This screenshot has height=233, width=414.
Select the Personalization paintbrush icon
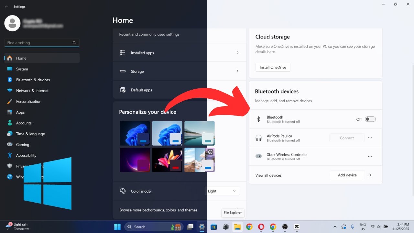tap(10, 101)
